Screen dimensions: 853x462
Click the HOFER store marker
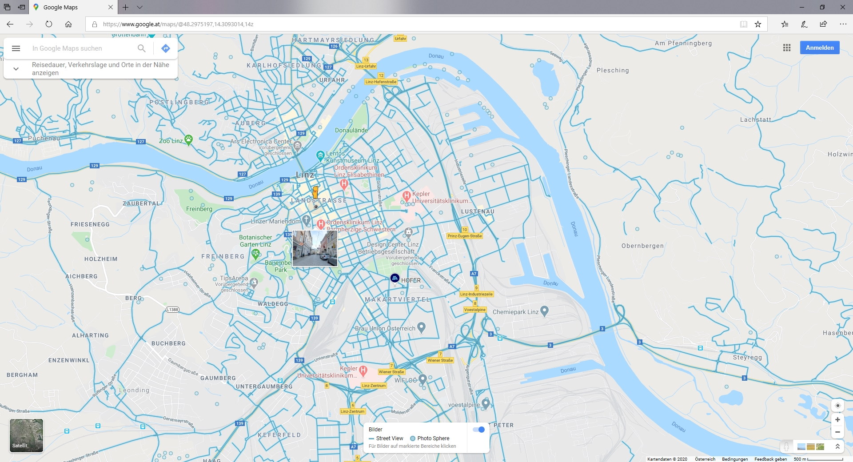[395, 278]
